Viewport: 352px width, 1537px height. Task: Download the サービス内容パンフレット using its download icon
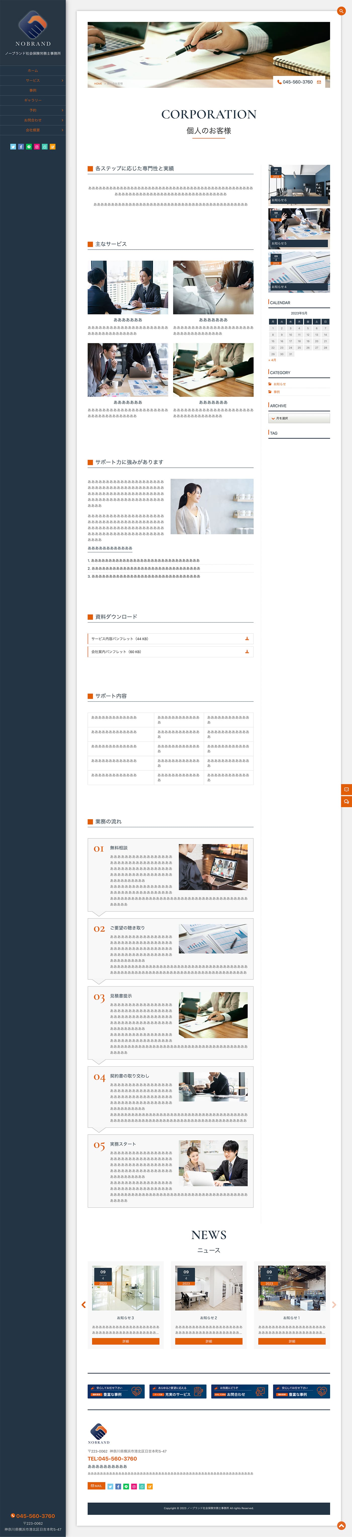pyautogui.click(x=247, y=639)
